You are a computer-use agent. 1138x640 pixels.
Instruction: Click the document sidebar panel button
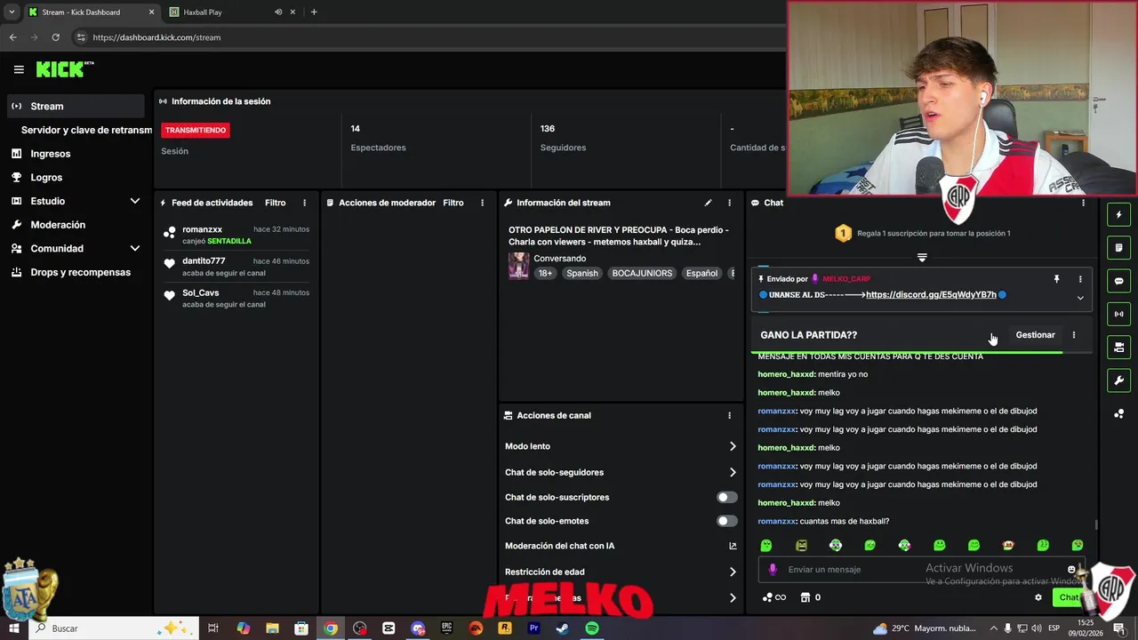1118,248
